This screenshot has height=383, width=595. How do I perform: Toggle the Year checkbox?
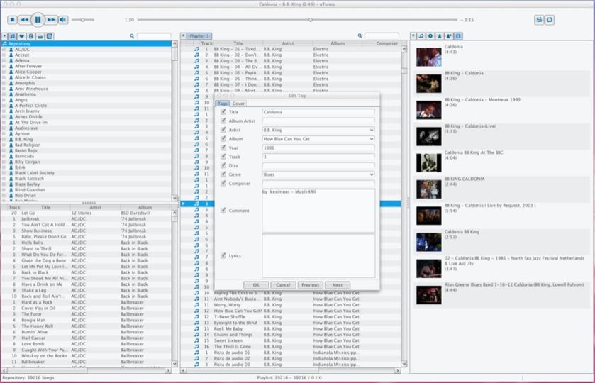tap(223, 148)
